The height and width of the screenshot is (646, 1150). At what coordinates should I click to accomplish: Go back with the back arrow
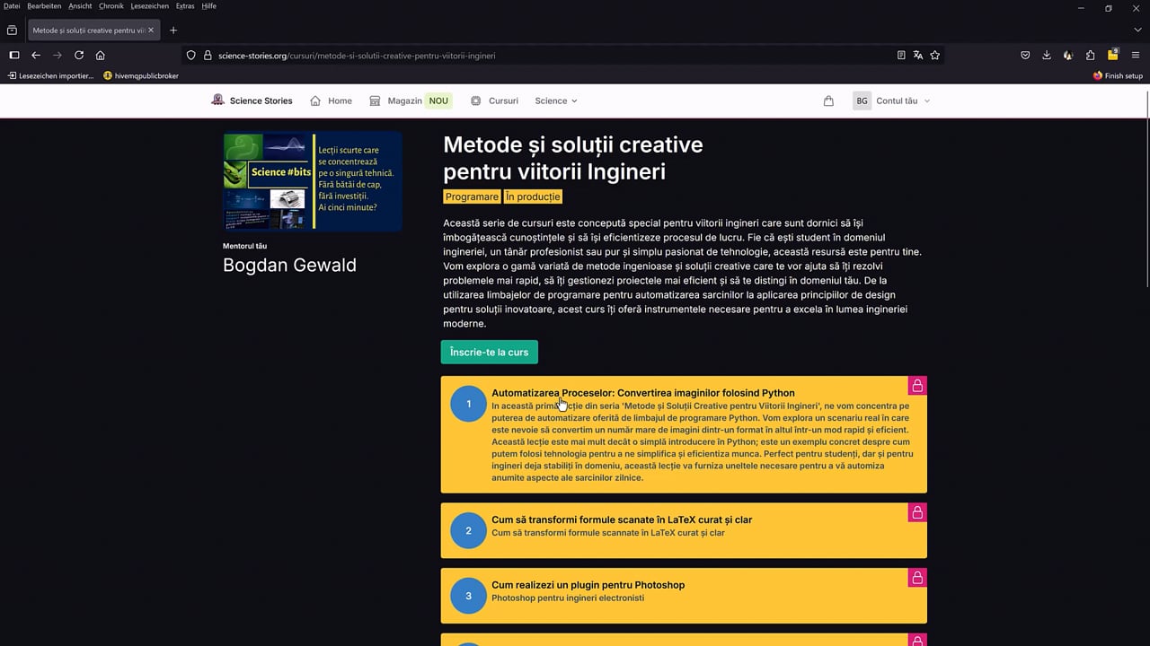click(36, 55)
